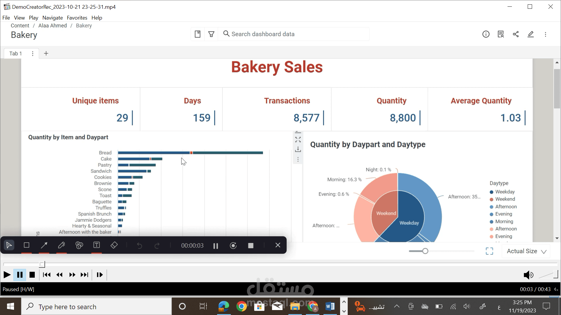The height and width of the screenshot is (315, 561).
Task: Select the cursor tool in recorder toolbar
Action: click(9, 245)
